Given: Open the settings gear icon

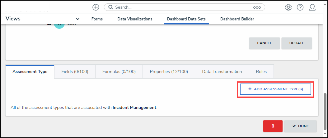Looking at the screenshot, I should tap(288, 7).
